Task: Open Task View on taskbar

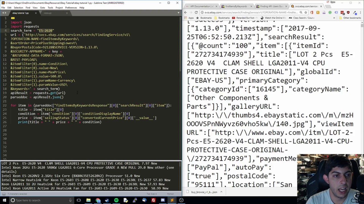Action: tap(79, 200)
